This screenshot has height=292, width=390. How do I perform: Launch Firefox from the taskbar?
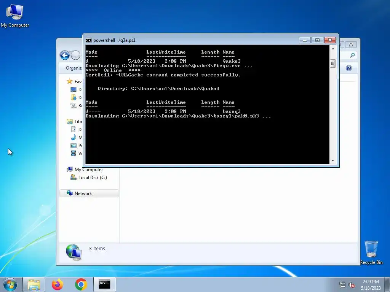click(x=58, y=284)
